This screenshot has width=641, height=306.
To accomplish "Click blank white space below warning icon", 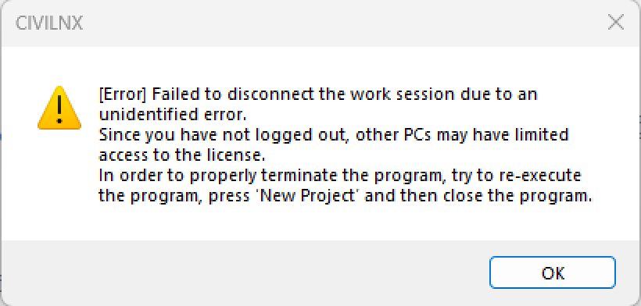I will [59, 183].
